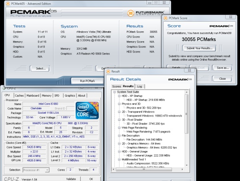Collapse the 2D - Graphics Memory node
The height and width of the screenshot is (181, 240).
click(x=119, y=144)
